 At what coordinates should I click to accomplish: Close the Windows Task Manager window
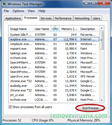tap(104, 3)
